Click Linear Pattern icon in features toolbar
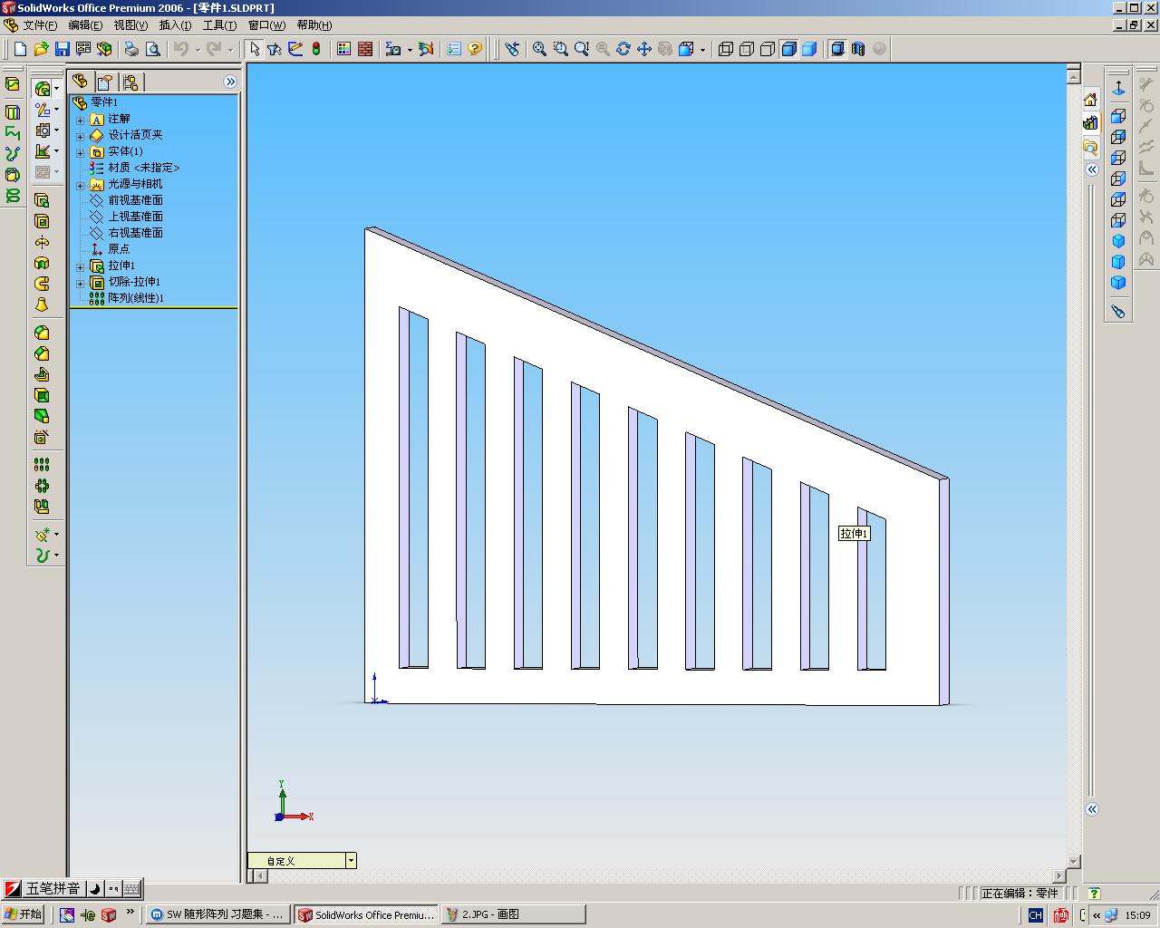 click(42, 464)
